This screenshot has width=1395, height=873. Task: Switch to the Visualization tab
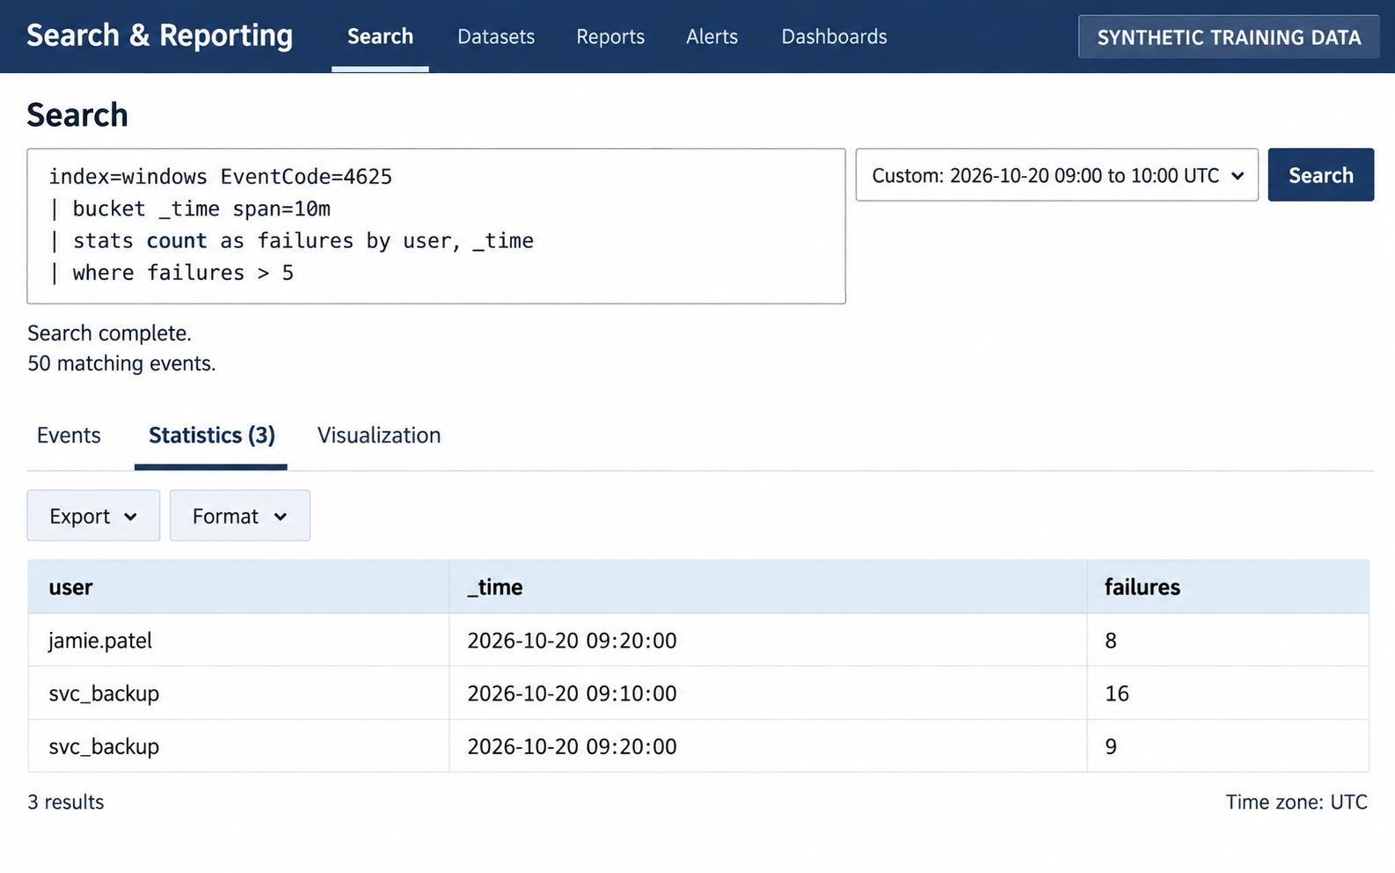tap(379, 436)
